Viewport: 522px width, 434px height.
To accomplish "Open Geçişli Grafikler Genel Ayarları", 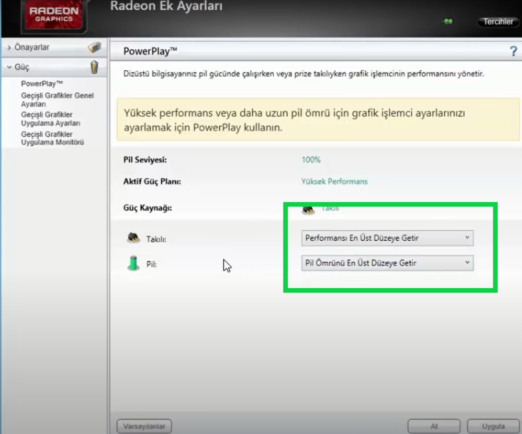I will (57, 100).
